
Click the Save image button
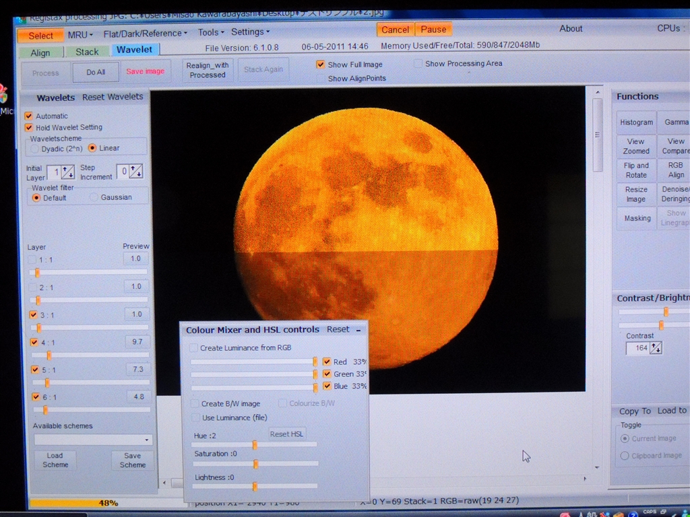pyautogui.click(x=145, y=71)
